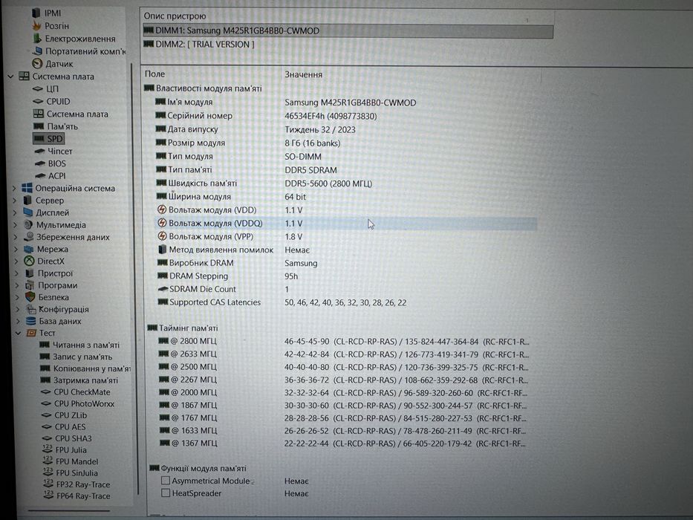Collapse the Системна плата tree branch
Screen dimensions: 693x520
tap(10, 76)
